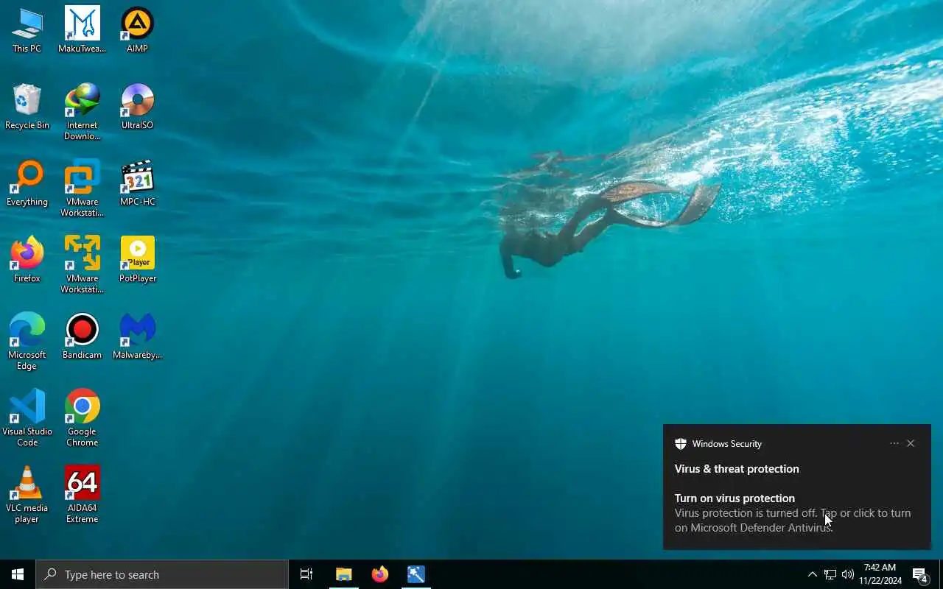Switch to the MakuTweaker taskbar app
The height and width of the screenshot is (589, 943).
pyautogui.click(x=416, y=574)
